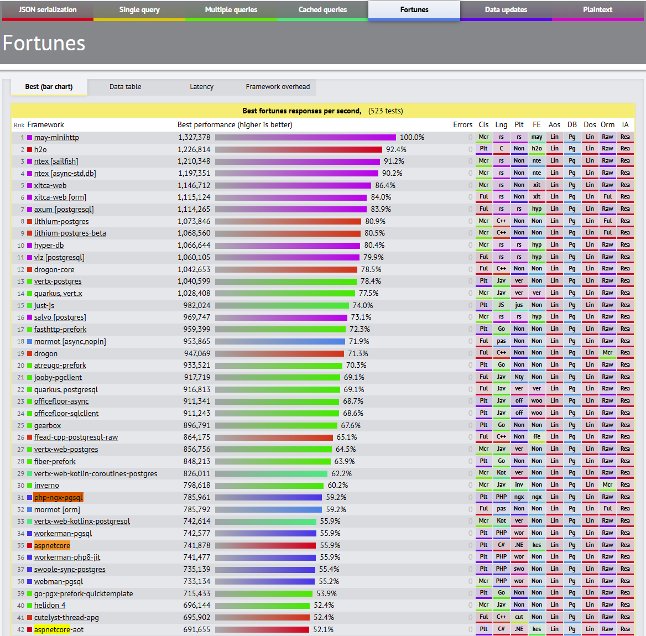
Task: Click the Kot tag in vertx-web-kotlinx-postgresql row
Action: click(x=502, y=521)
